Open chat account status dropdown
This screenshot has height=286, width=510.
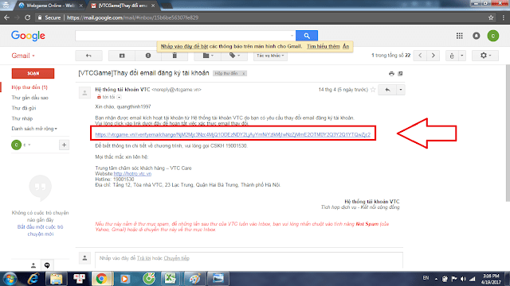[x=26, y=145]
